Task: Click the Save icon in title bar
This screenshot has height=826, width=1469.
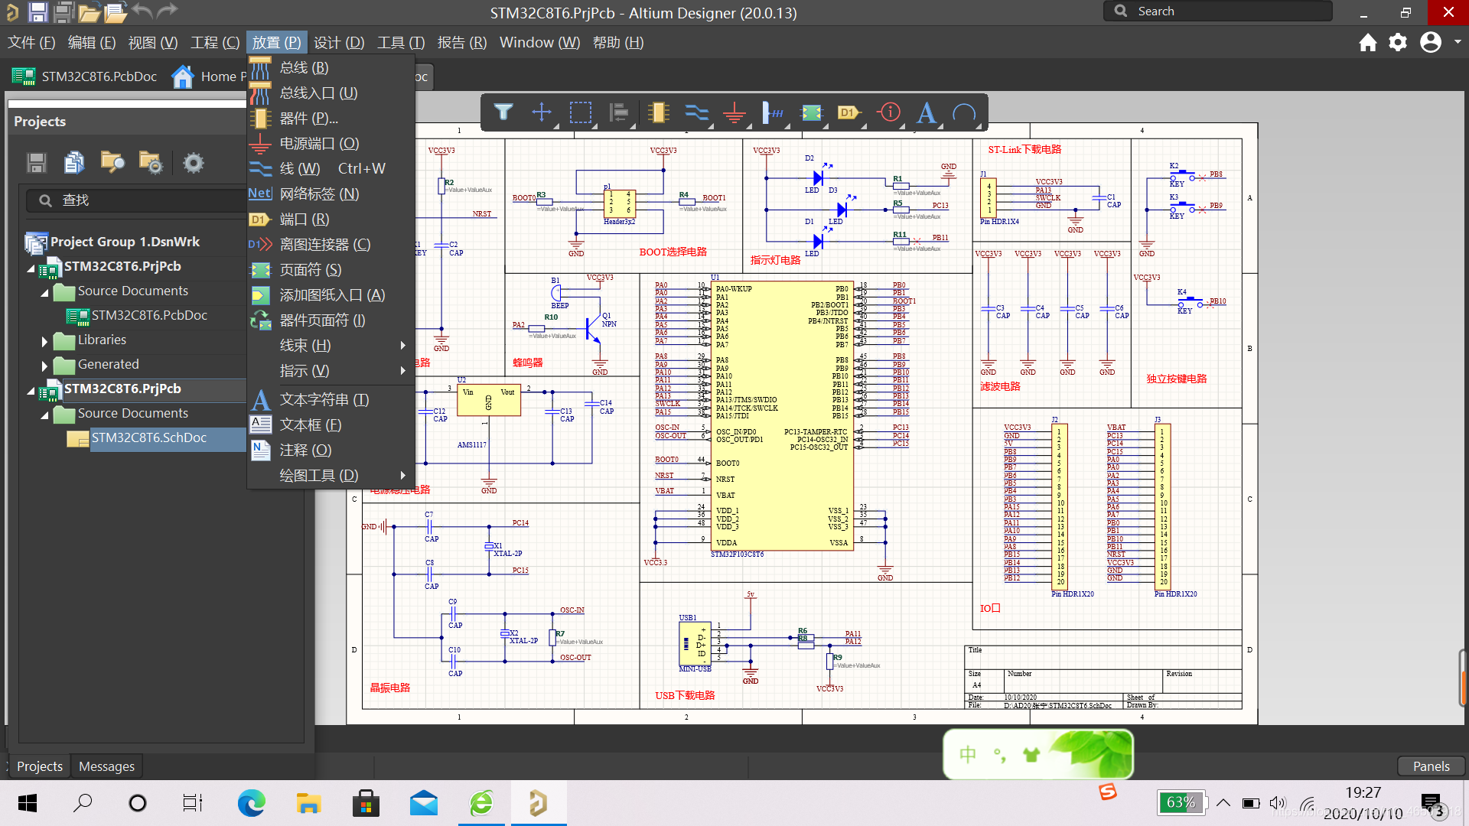Action: [37, 11]
